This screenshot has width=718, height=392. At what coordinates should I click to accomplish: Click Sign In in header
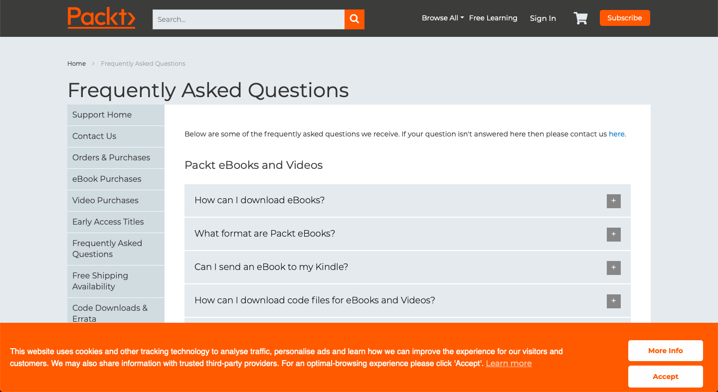coord(542,18)
